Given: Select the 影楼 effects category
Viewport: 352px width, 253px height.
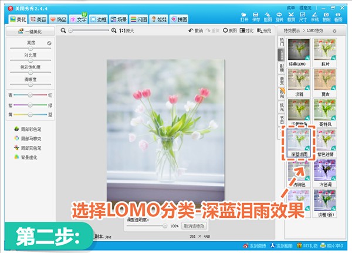Looking at the screenshot, I should (x=282, y=68).
